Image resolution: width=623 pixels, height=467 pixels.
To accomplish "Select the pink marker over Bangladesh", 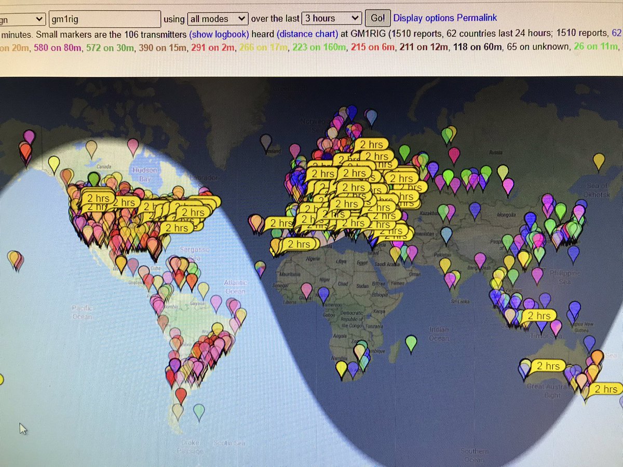I will [480, 260].
